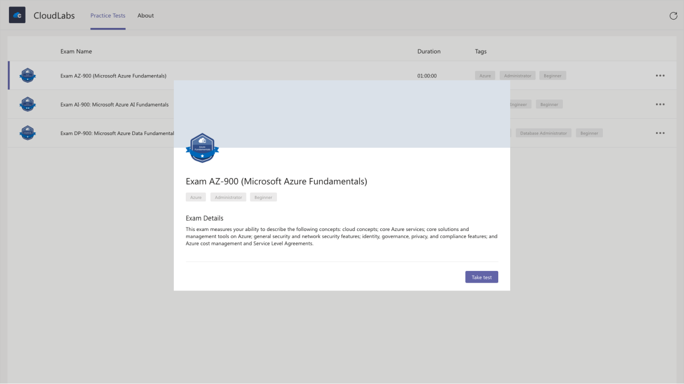Click the Exam Name column header
The height and width of the screenshot is (384, 684).
click(x=76, y=51)
